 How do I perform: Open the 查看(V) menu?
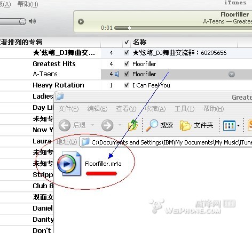point(126,109)
